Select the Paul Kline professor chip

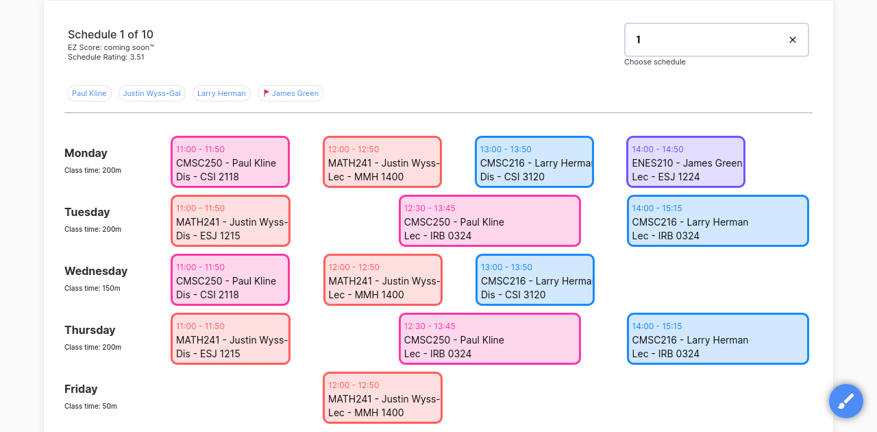pyautogui.click(x=89, y=93)
